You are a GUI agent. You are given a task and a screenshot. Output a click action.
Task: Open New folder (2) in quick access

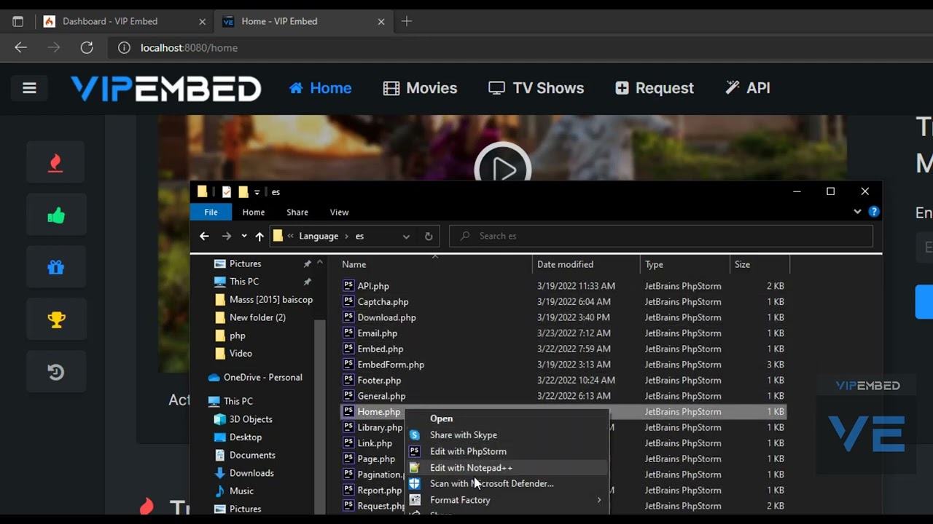257,317
